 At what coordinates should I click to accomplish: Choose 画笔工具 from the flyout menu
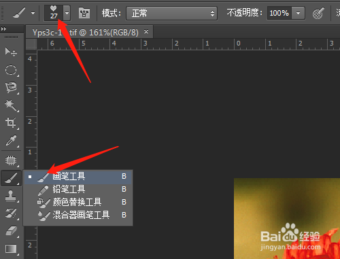coord(78,177)
